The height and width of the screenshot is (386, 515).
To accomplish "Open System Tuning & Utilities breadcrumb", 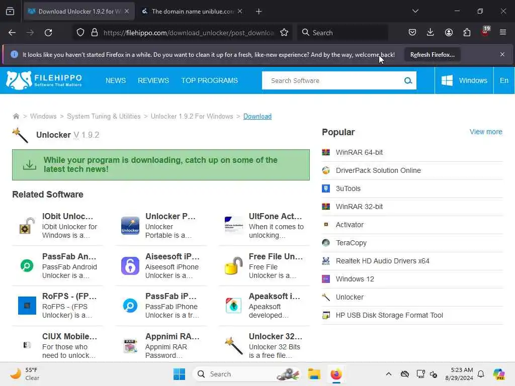I will pos(104,116).
